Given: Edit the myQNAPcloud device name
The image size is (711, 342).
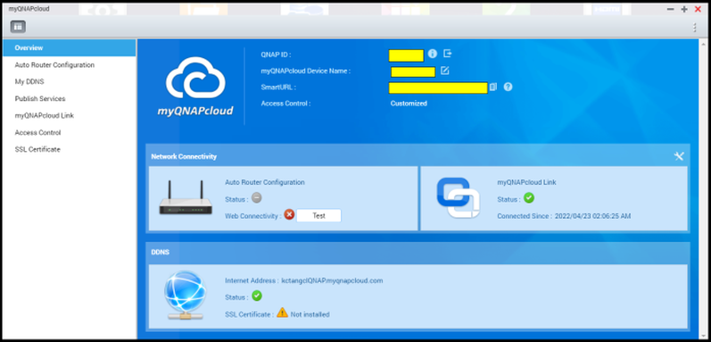Looking at the screenshot, I should (x=445, y=71).
